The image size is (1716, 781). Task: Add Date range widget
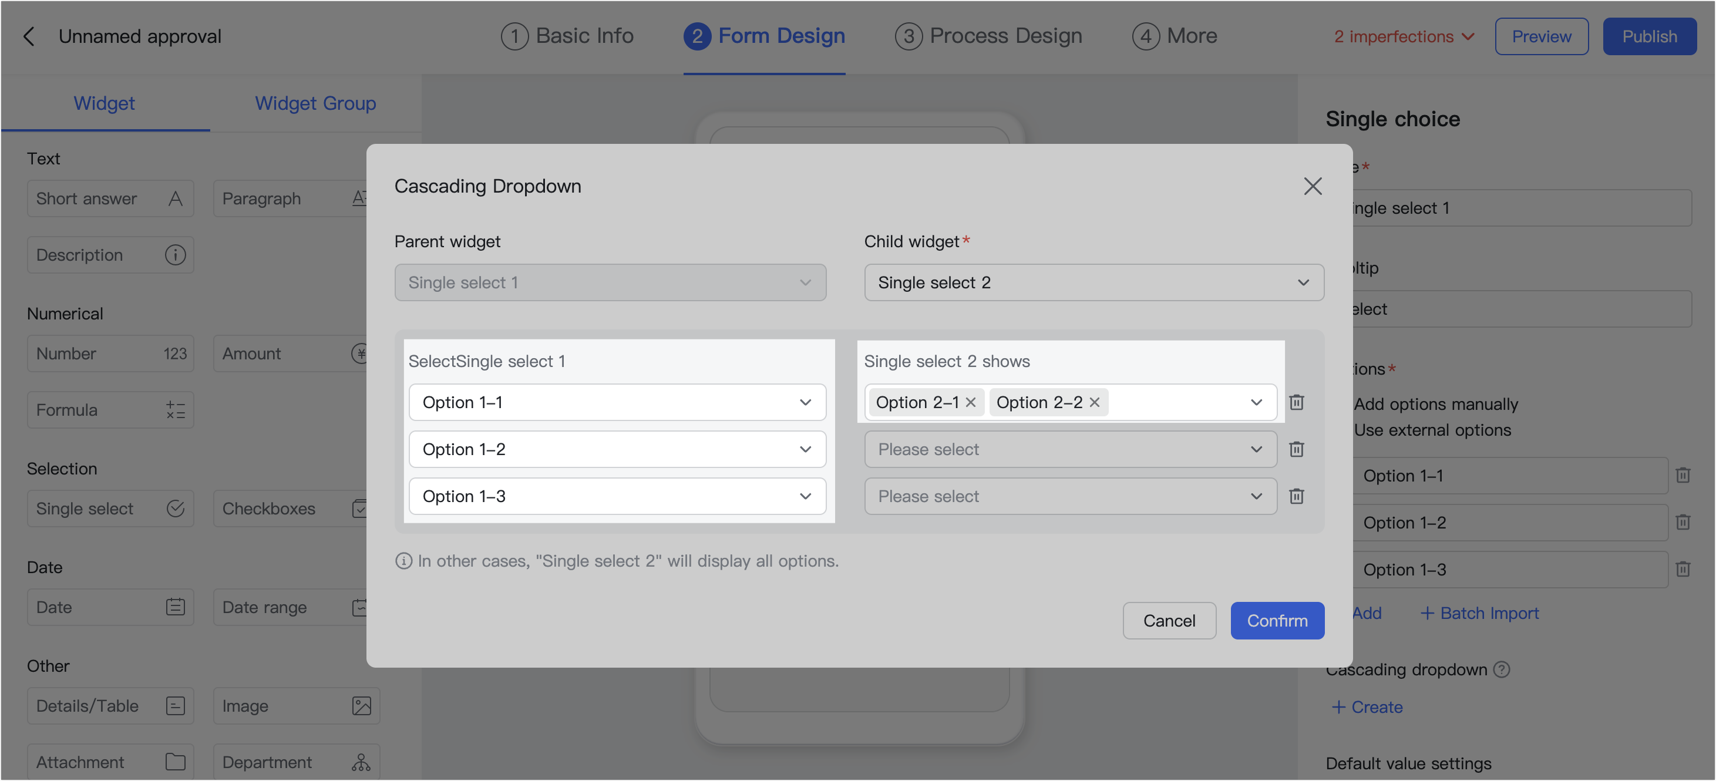tap(291, 607)
